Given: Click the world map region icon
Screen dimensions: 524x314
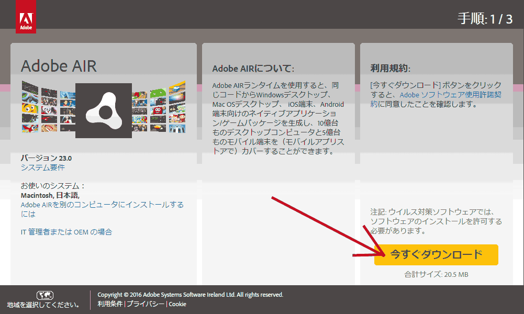Looking at the screenshot, I should click(x=45, y=295).
